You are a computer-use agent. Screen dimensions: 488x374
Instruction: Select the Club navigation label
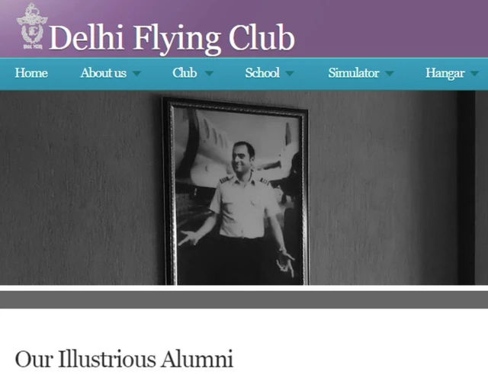click(185, 73)
